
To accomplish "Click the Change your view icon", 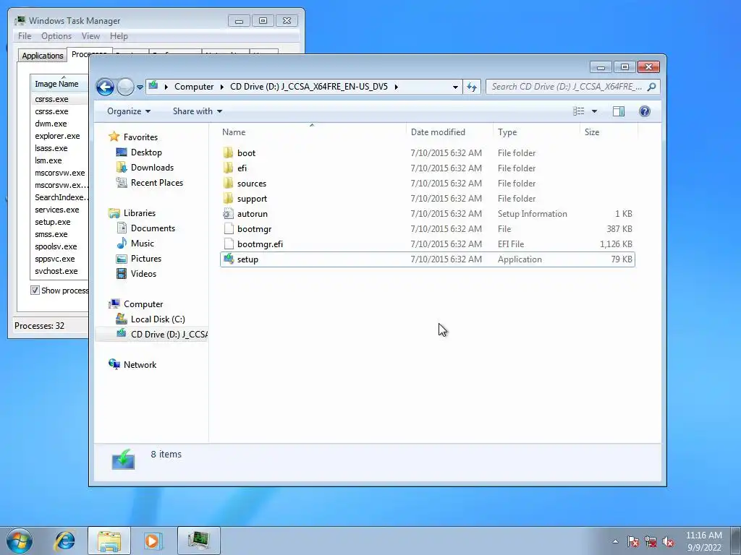I will 578,111.
